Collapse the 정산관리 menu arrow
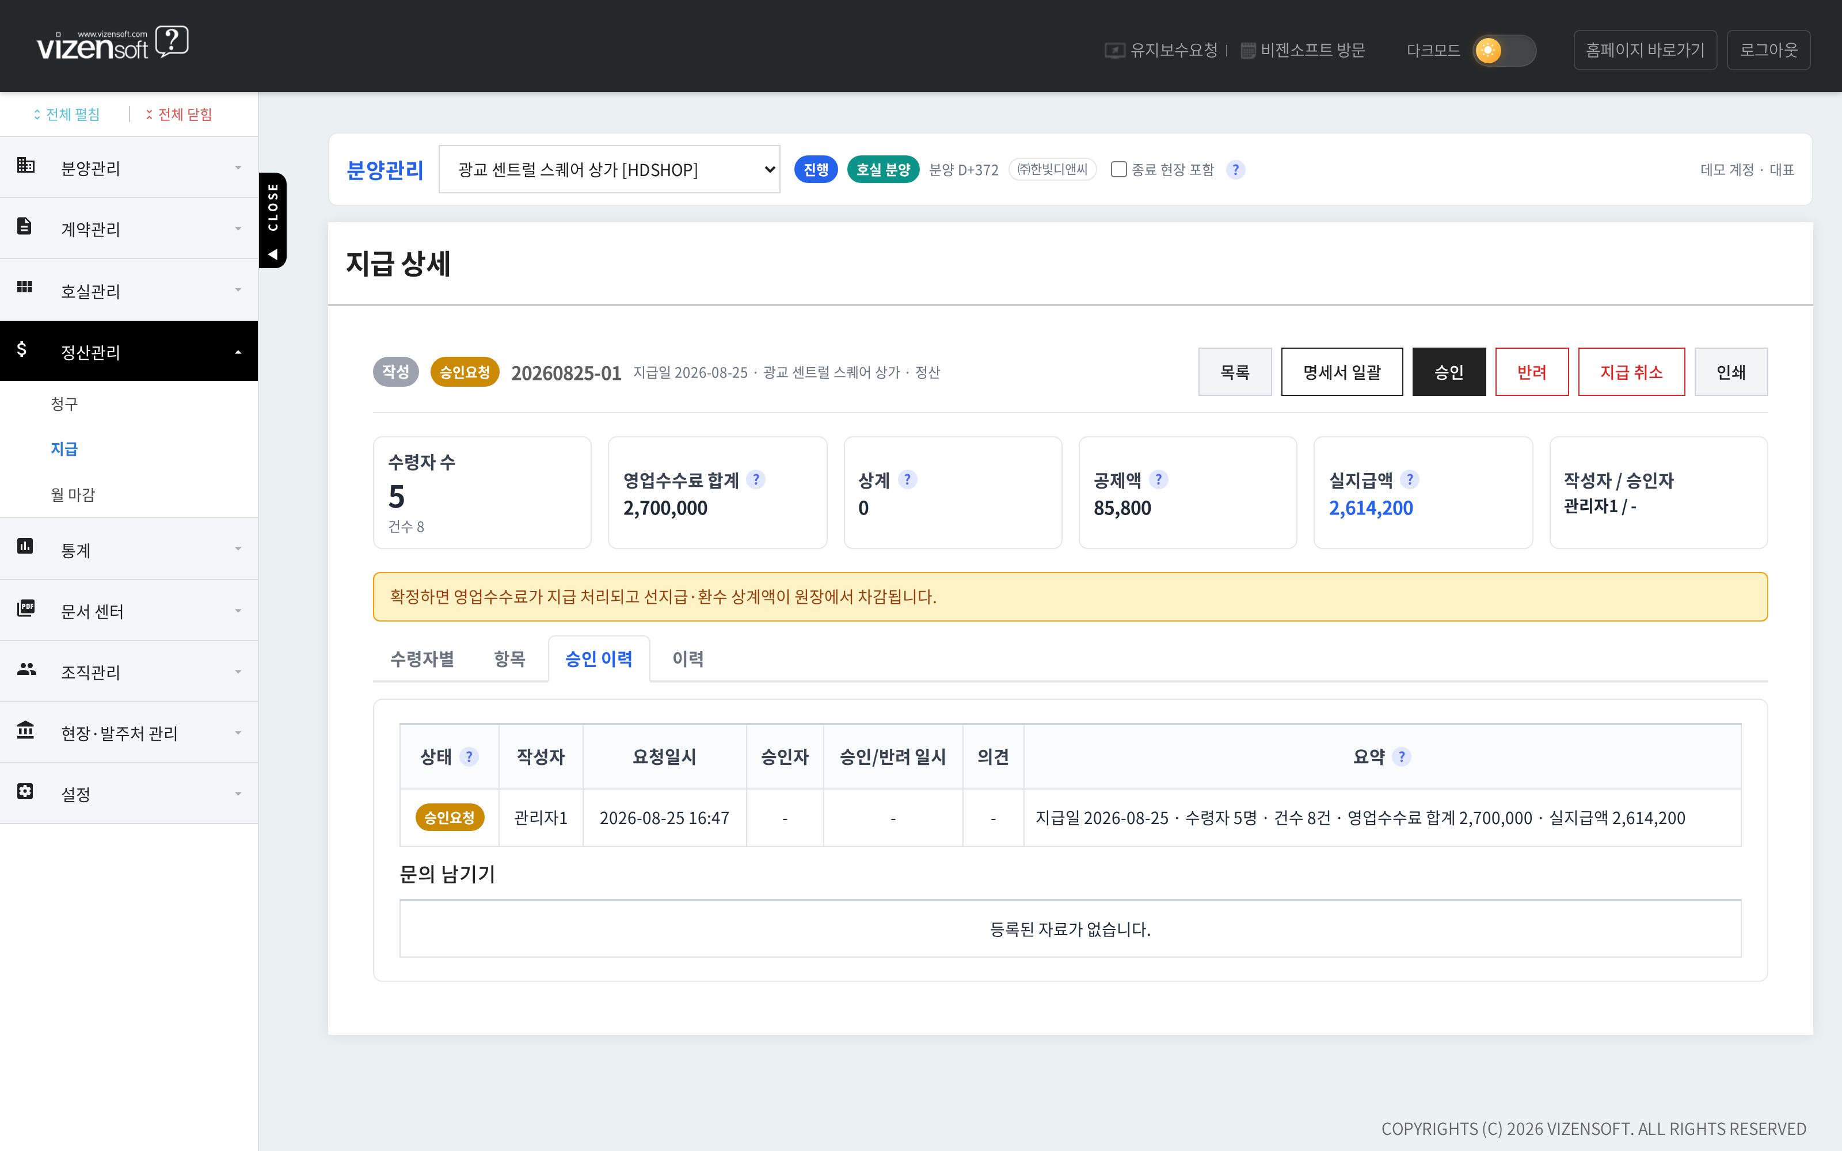Image resolution: width=1842 pixels, height=1151 pixels. [x=238, y=352]
